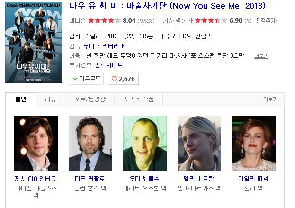Image resolution: width=295 pixels, height=208 pixels.
Task: Click the critic star rating
Action: [x=211, y=20]
